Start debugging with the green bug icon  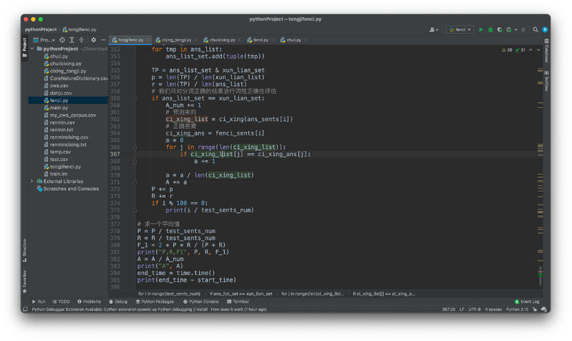(490, 30)
